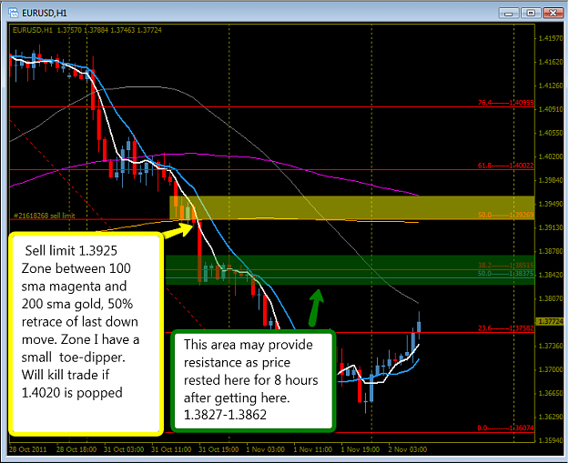Click price scale value 1.36650
The height and width of the screenshot is (463, 569).
click(551, 393)
